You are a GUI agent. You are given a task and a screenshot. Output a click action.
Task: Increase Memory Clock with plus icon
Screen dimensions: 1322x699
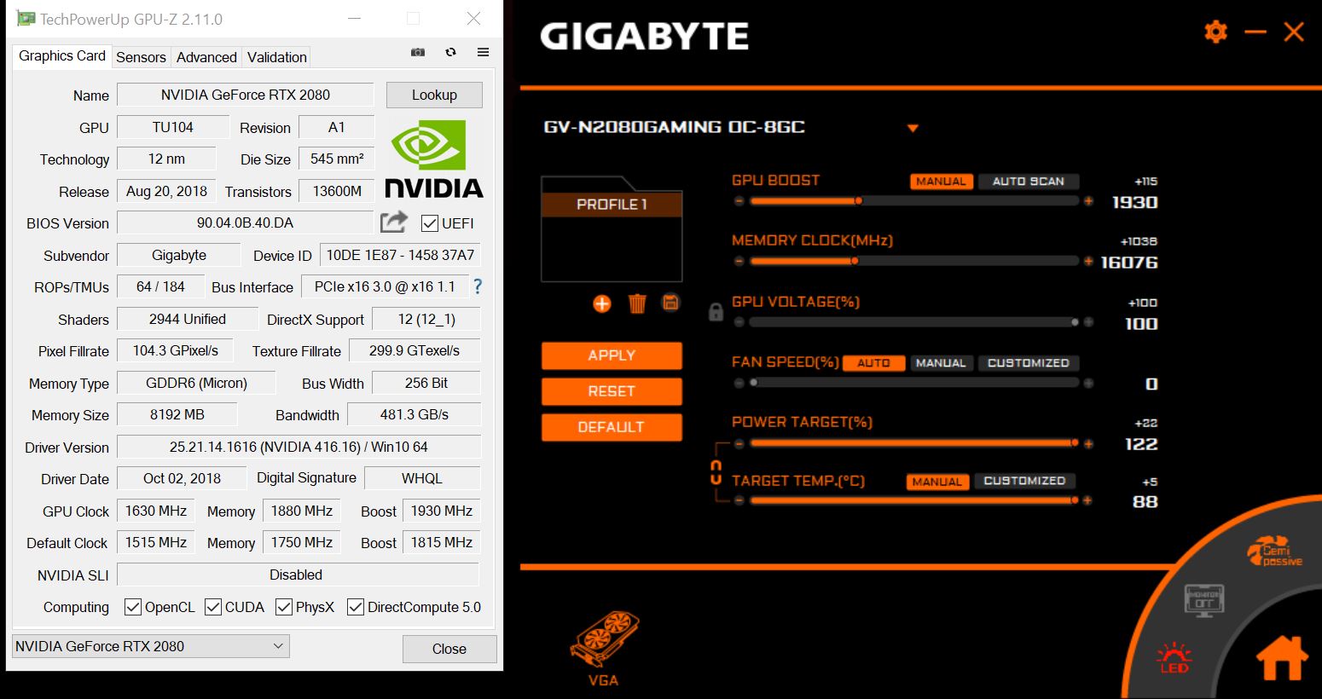point(1088,262)
